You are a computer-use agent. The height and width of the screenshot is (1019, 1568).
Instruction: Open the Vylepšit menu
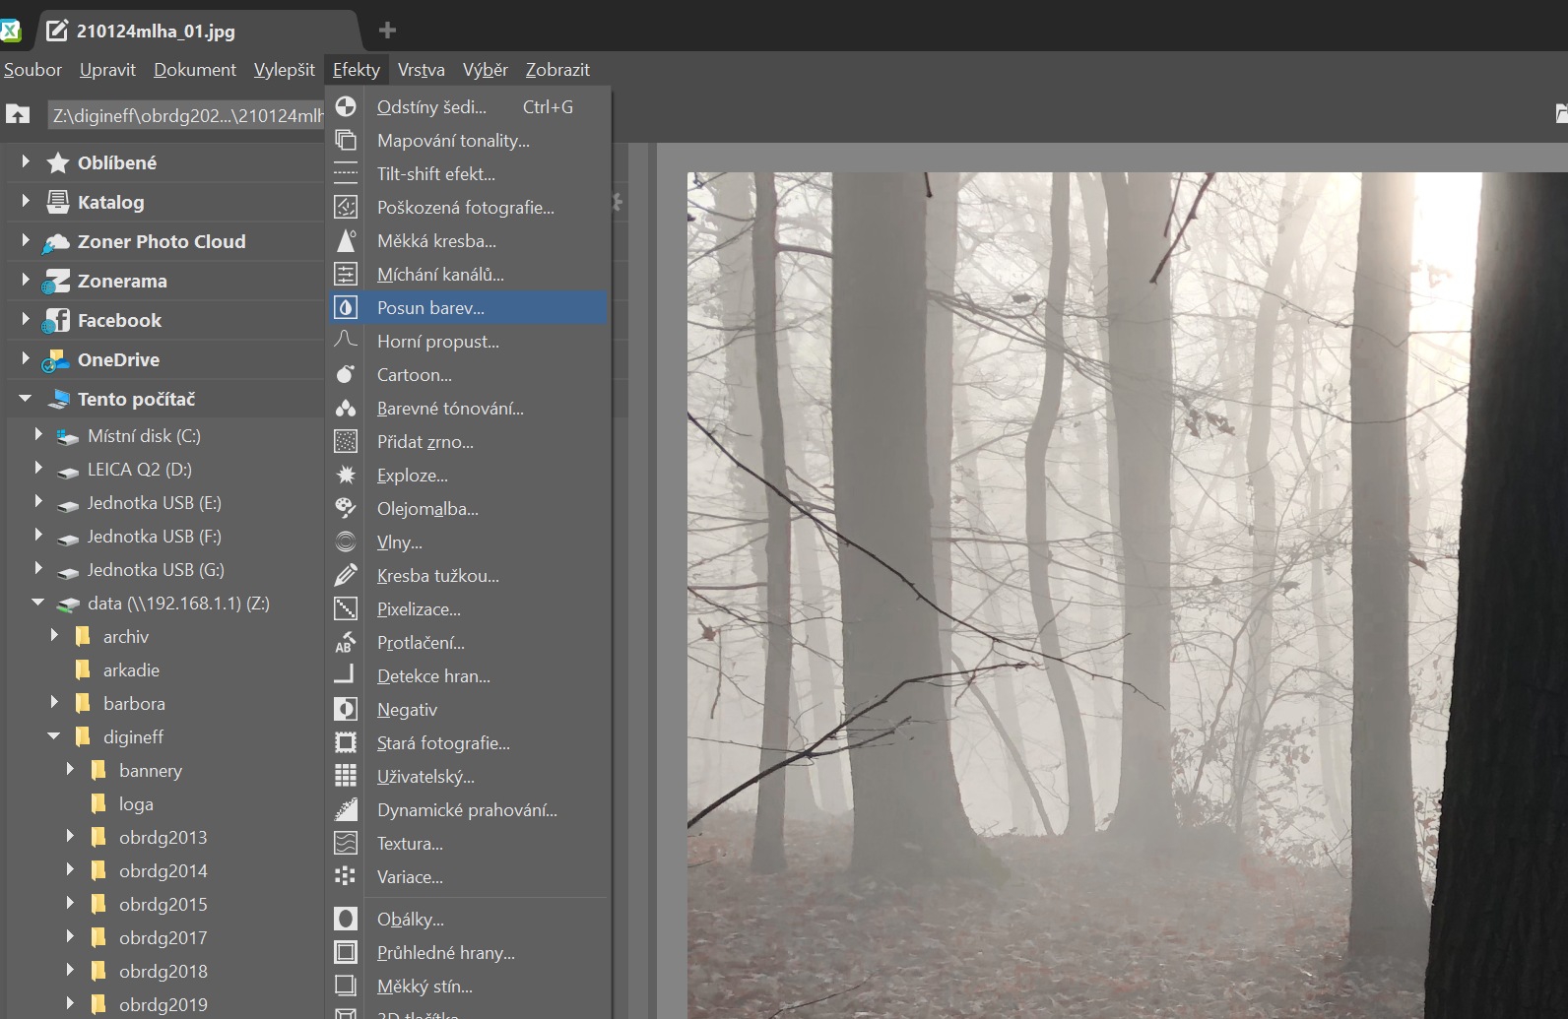point(285,70)
